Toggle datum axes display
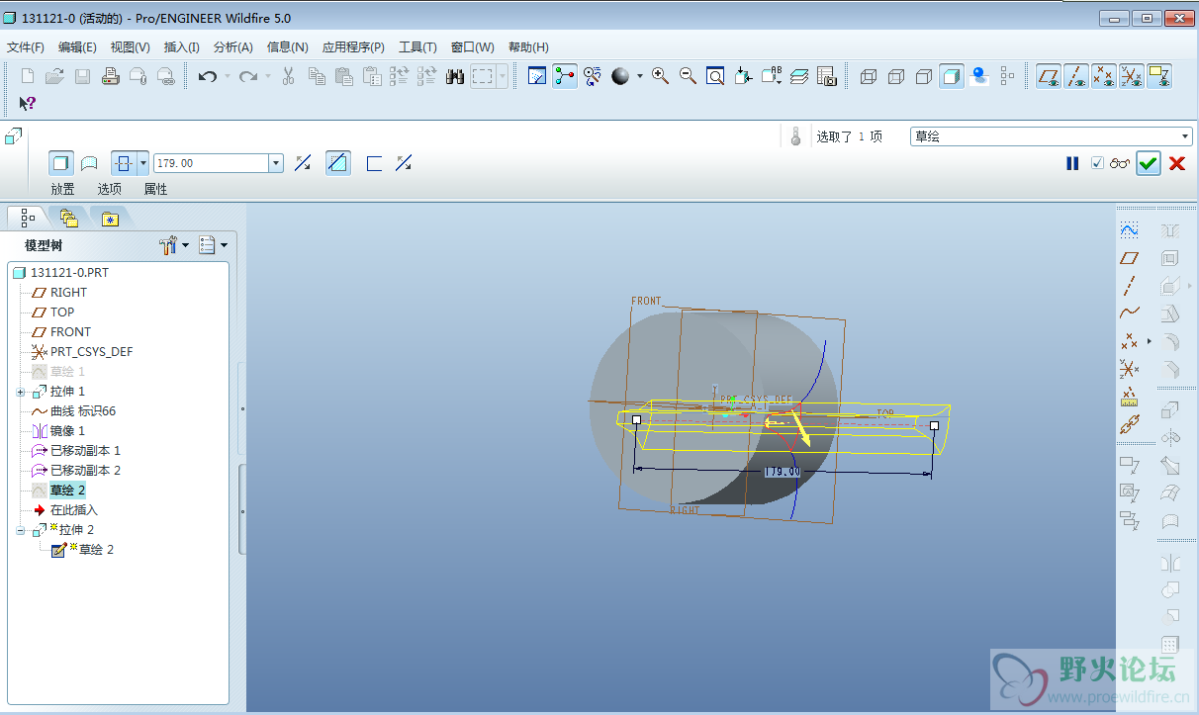The height and width of the screenshot is (715, 1199). [x=1076, y=76]
